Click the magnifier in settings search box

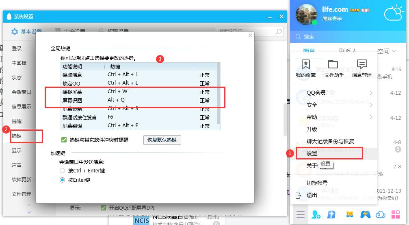point(279,32)
